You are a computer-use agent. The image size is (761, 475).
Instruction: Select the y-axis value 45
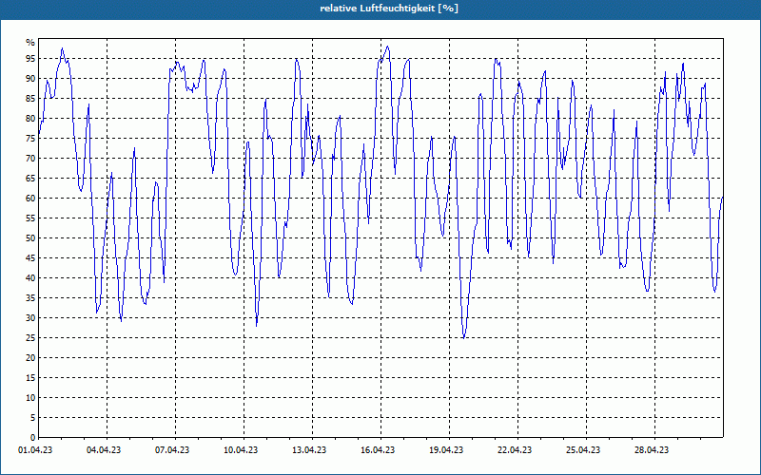[x=30, y=257]
